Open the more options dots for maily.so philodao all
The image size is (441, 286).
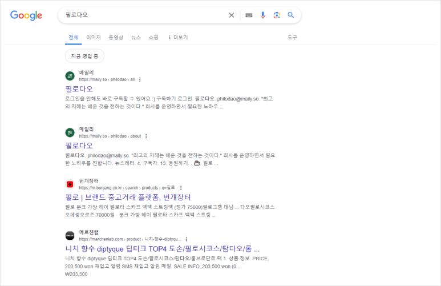pyautogui.click(x=140, y=80)
